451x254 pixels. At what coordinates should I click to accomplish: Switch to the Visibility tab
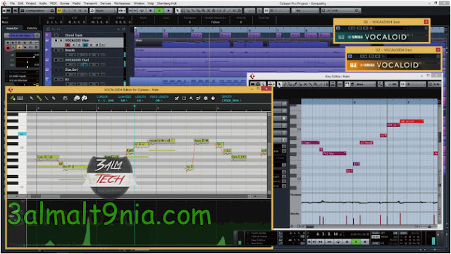(x=32, y=28)
